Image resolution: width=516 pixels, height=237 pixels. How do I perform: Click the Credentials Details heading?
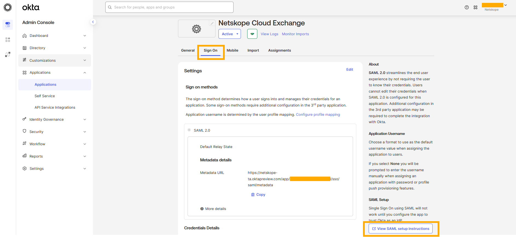[x=202, y=228]
